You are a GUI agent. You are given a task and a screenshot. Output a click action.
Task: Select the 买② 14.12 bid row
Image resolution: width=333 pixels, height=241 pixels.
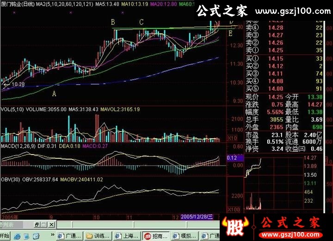coord(284,66)
